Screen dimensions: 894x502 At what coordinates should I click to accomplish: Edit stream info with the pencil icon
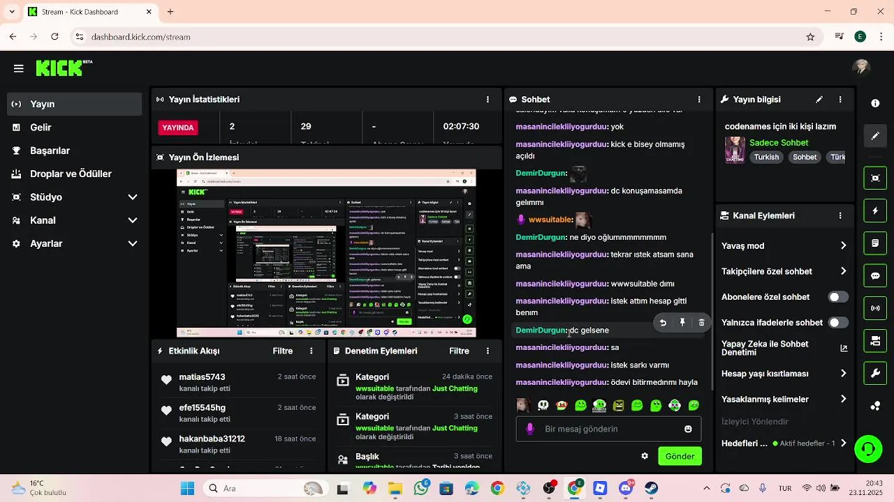click(819, 100)
